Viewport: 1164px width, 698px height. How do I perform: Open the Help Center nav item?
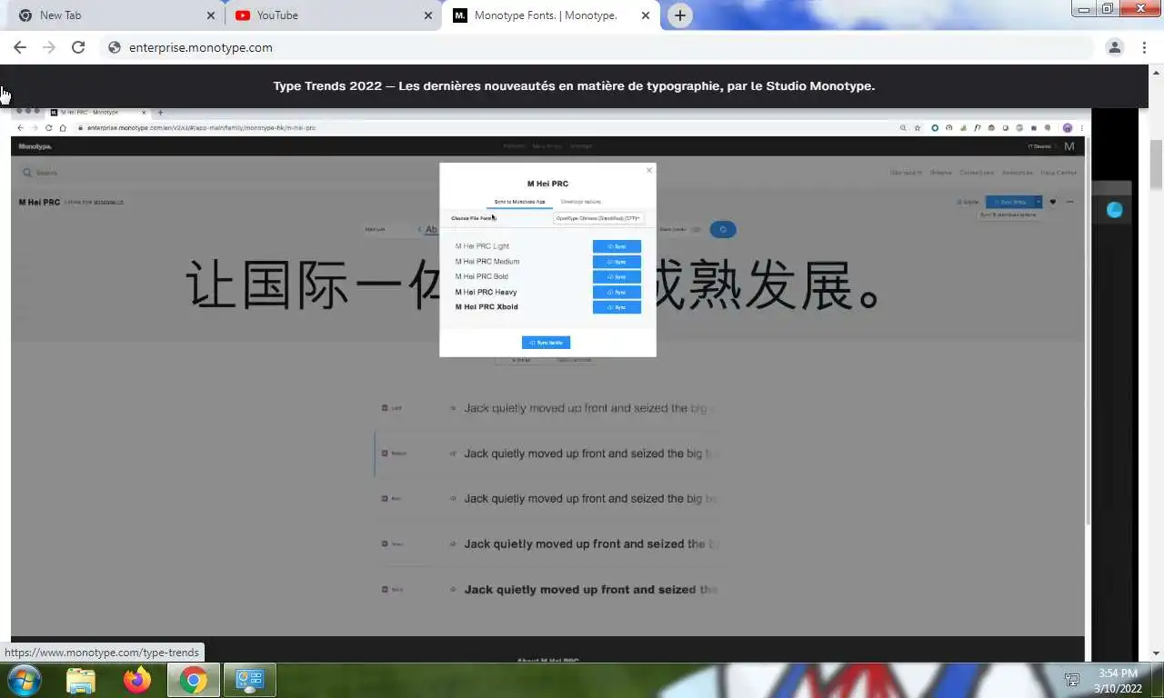tap(1059, 173)
